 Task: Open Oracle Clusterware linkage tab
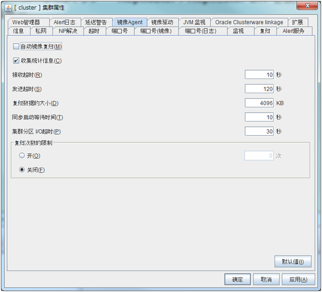(249, 22)
